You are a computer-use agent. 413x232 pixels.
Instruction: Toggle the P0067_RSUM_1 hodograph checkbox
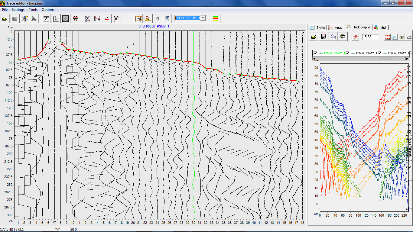coord(379,53)
